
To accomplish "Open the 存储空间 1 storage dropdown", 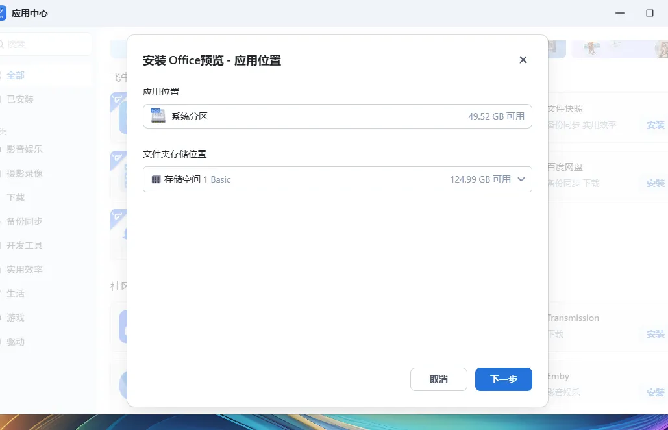I will coord(338,179).
